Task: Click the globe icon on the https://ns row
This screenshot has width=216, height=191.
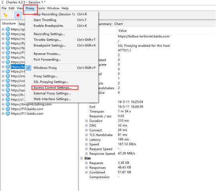Action: tap(8, 62)
